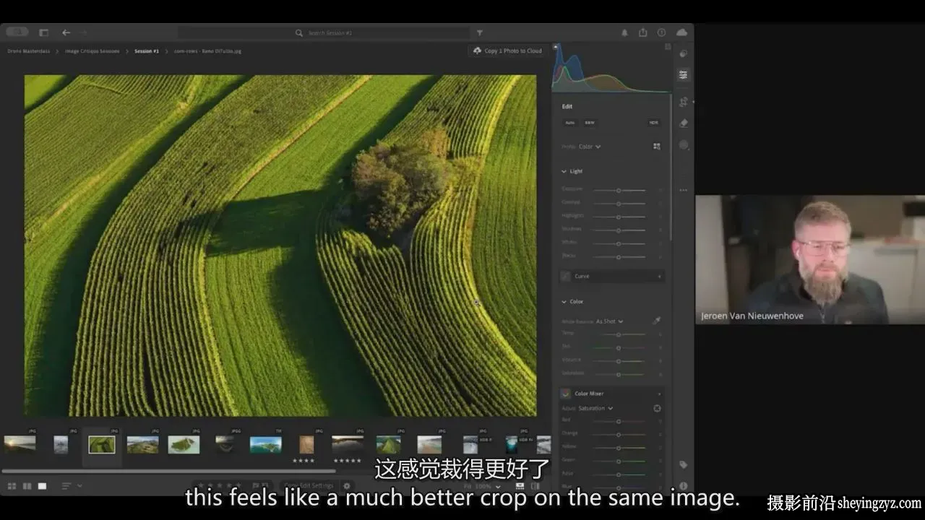Open the Masking circle tool
This screenshot has height=520, width=925.
(x=684, y=144)
